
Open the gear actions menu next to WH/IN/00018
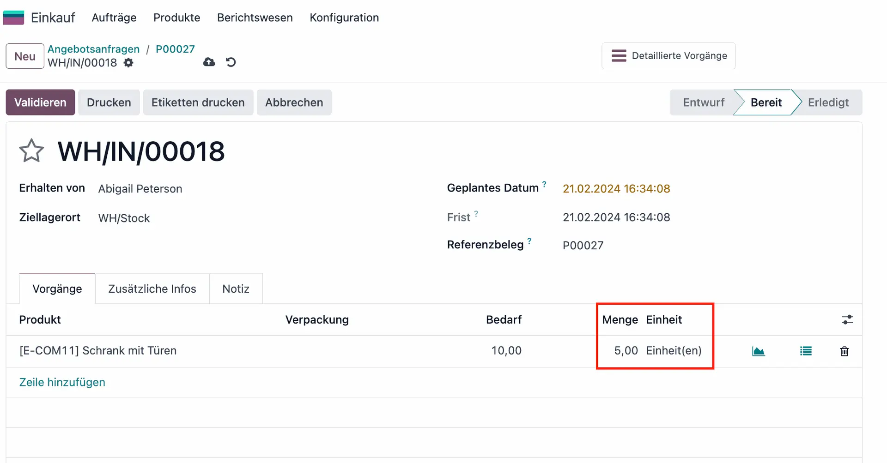[128, 63]
